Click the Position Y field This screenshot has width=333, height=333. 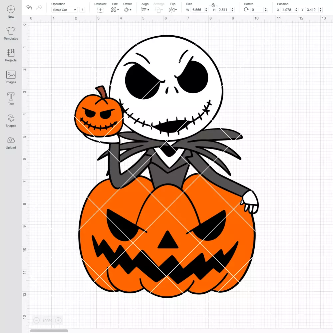[x=312, y=10]
